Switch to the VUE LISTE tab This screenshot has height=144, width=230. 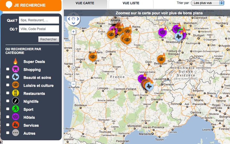(x=131, y=3)
